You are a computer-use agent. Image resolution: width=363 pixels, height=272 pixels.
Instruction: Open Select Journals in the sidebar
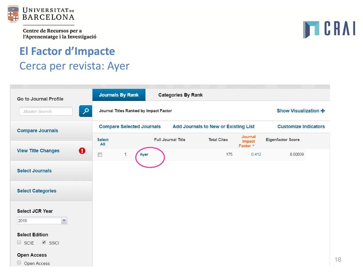(x=34, y=171)
